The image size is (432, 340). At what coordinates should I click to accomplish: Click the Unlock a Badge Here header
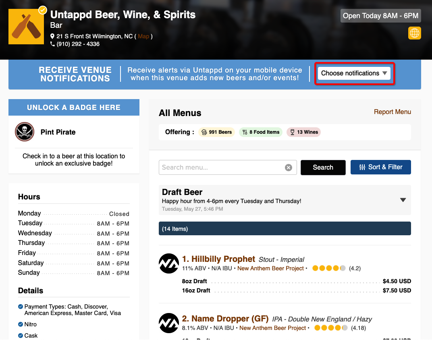(x=74, y=108)
